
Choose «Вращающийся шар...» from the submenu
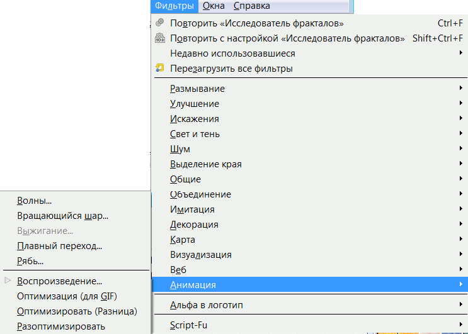point(63,216)
